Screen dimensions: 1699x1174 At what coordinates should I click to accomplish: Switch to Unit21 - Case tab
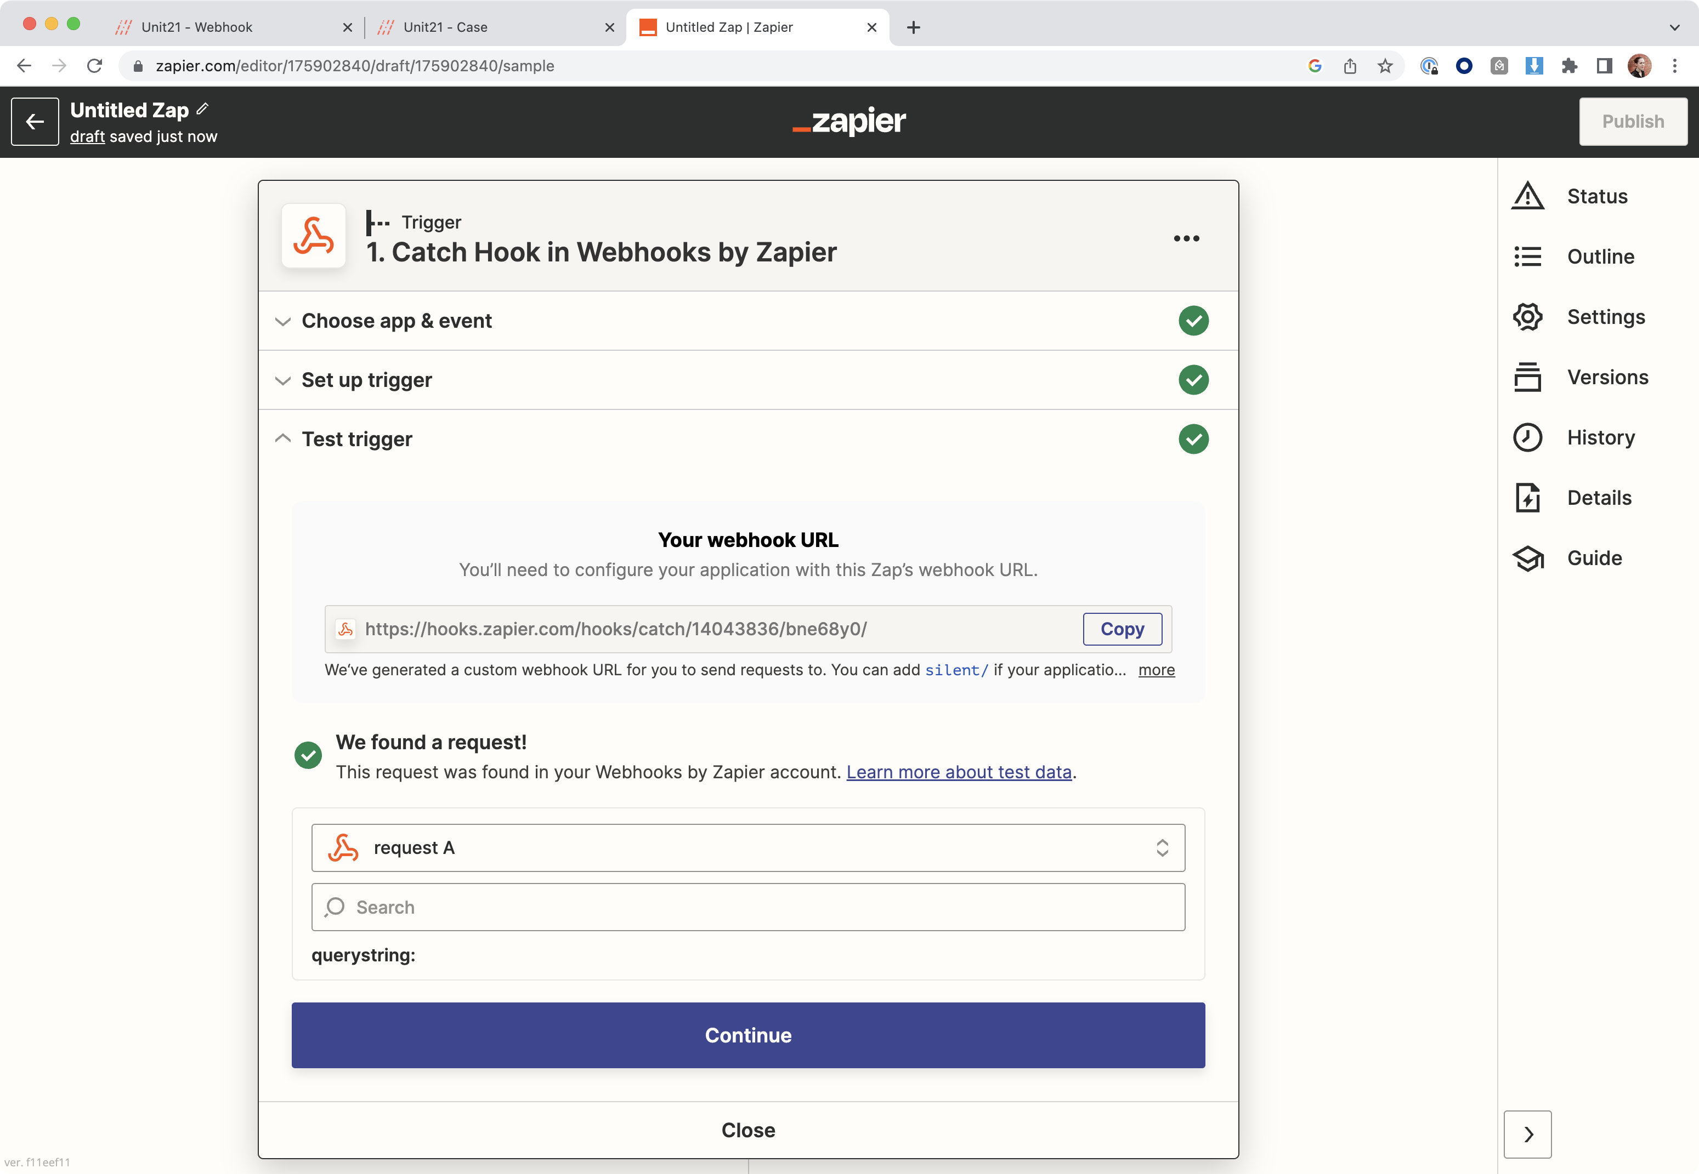(445, 27)
